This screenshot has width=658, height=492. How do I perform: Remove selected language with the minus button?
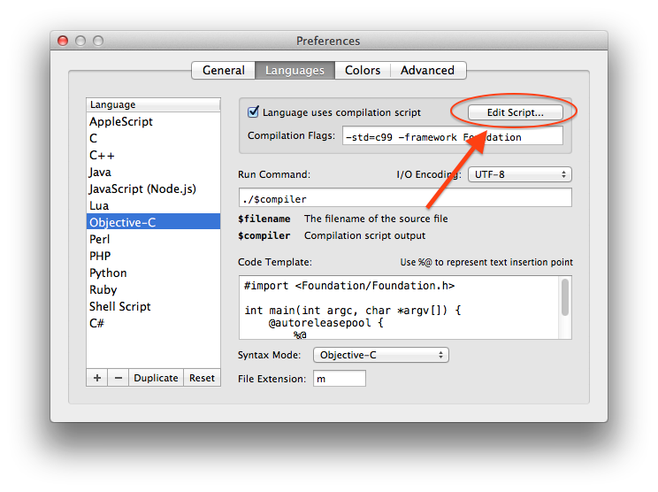pyautogui.click(x=119, y=378)
